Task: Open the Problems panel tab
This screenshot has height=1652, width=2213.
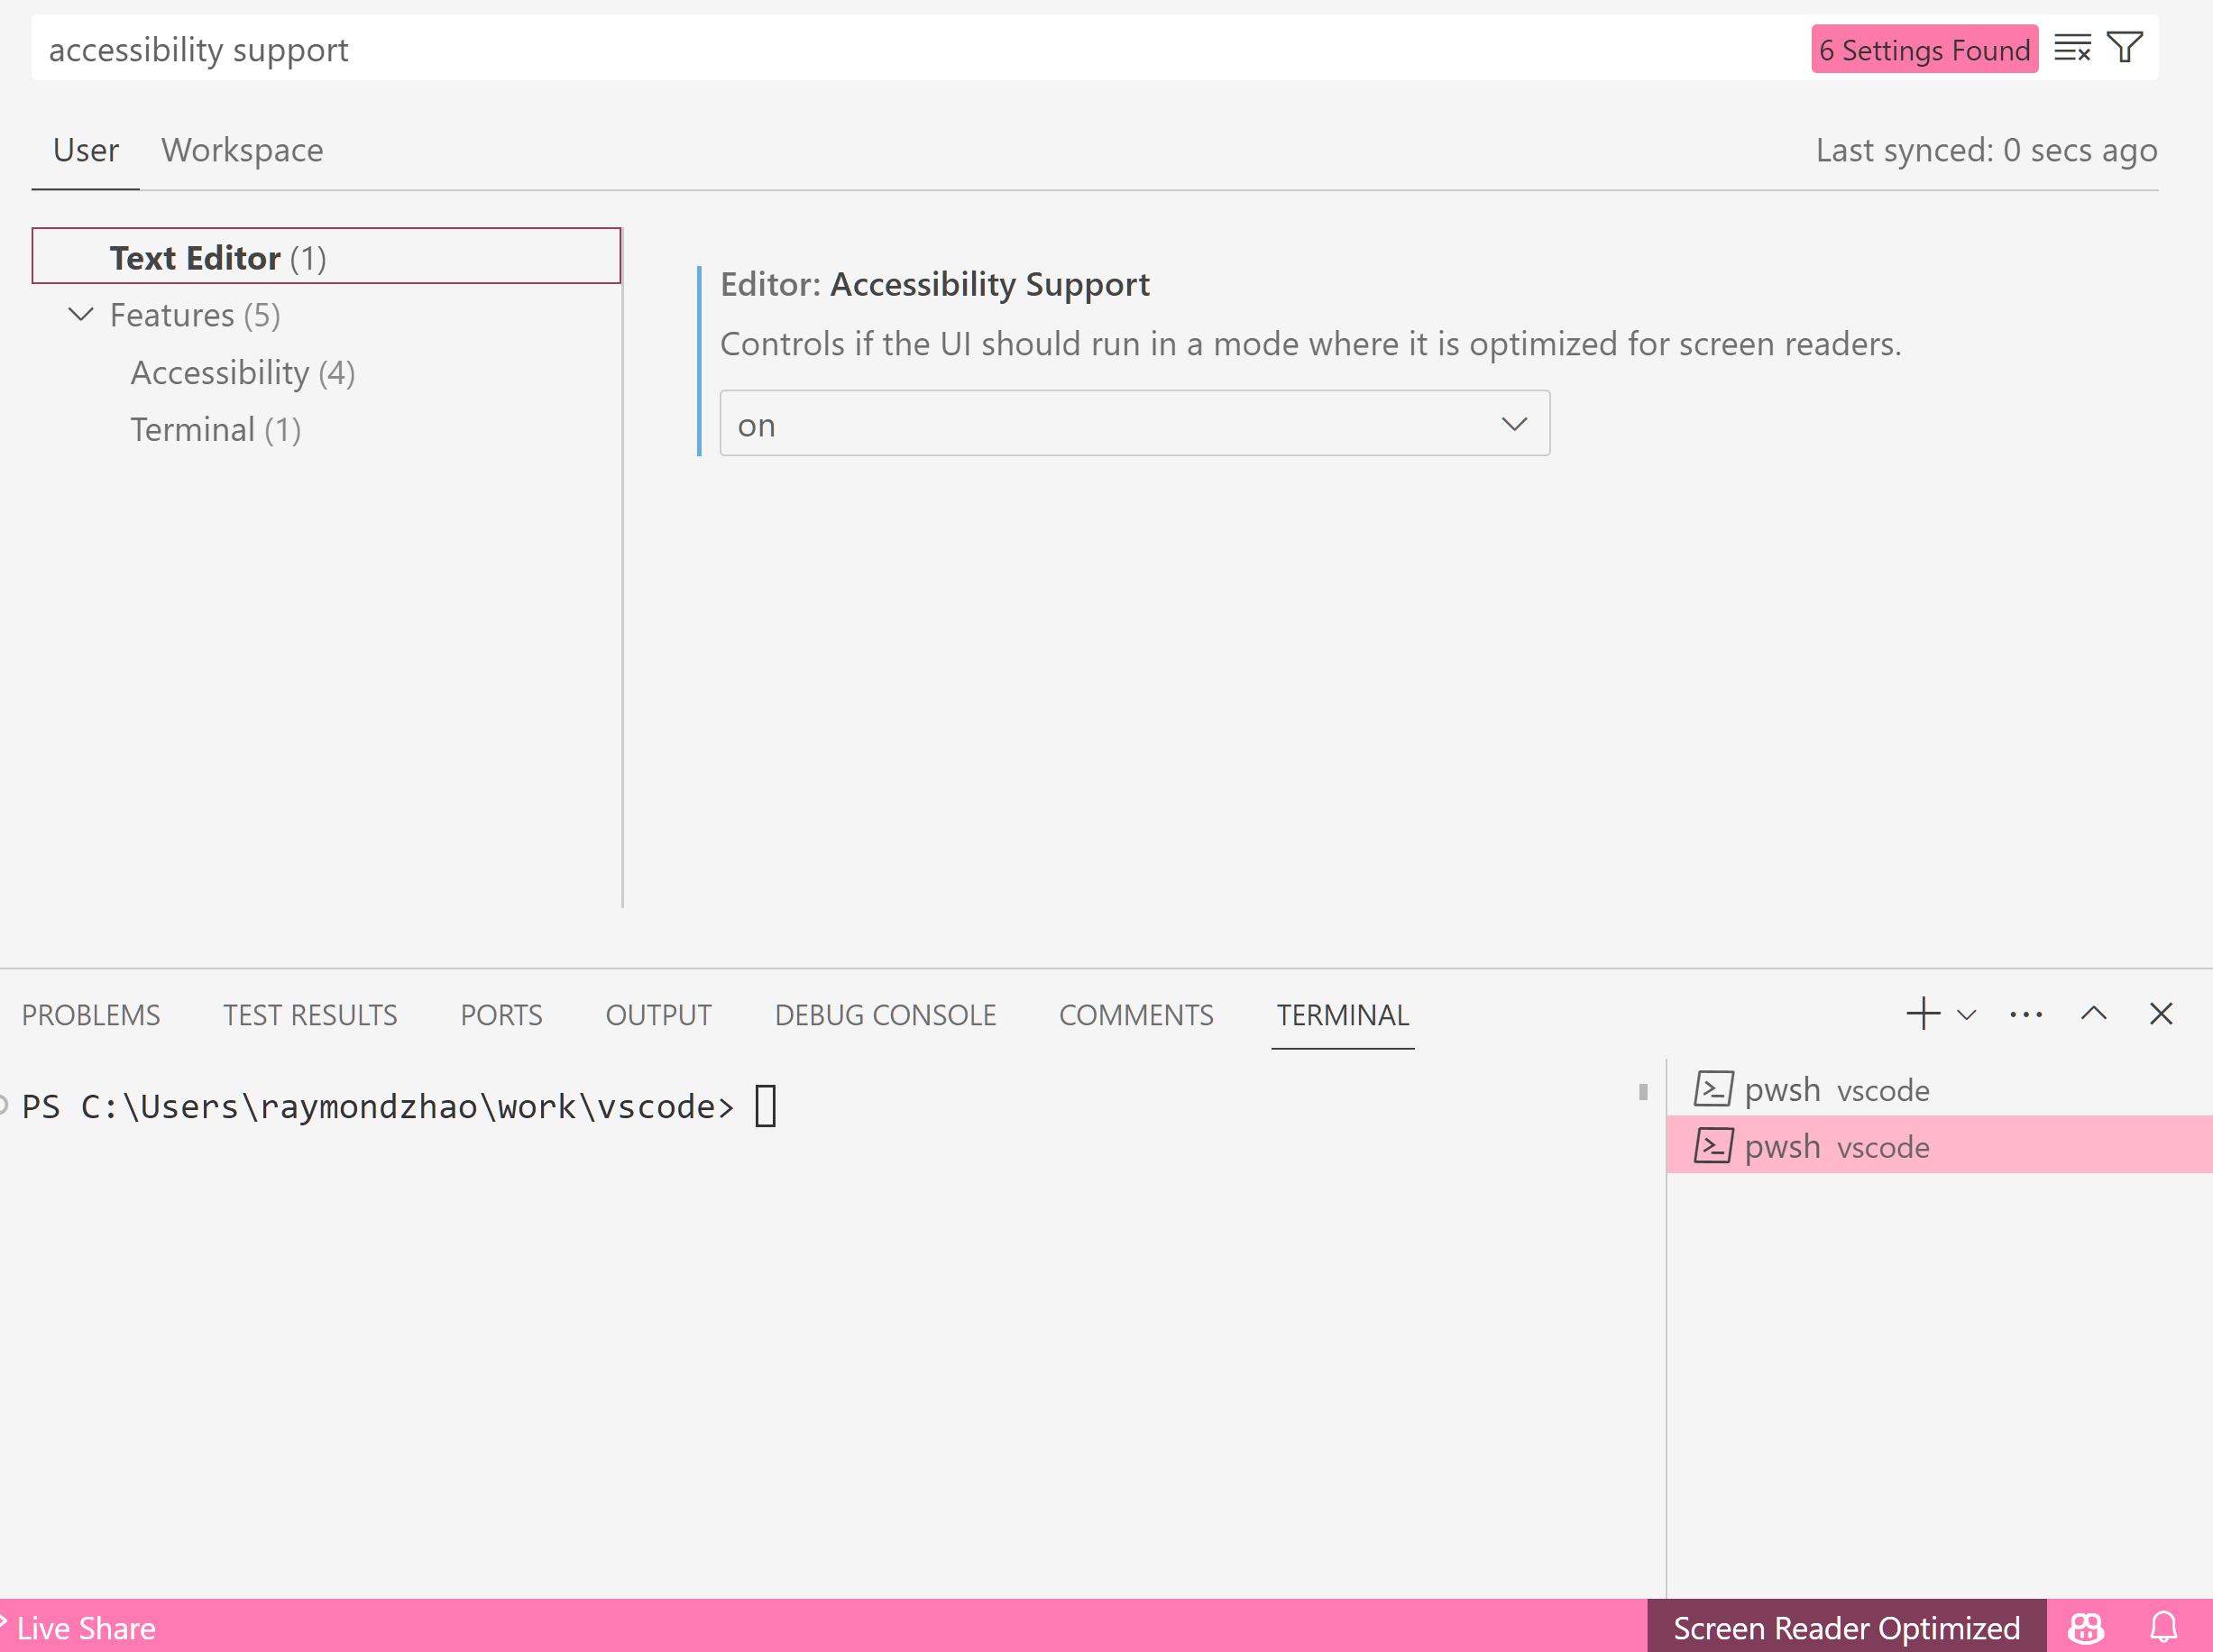Action: (x=91, y=1015)
